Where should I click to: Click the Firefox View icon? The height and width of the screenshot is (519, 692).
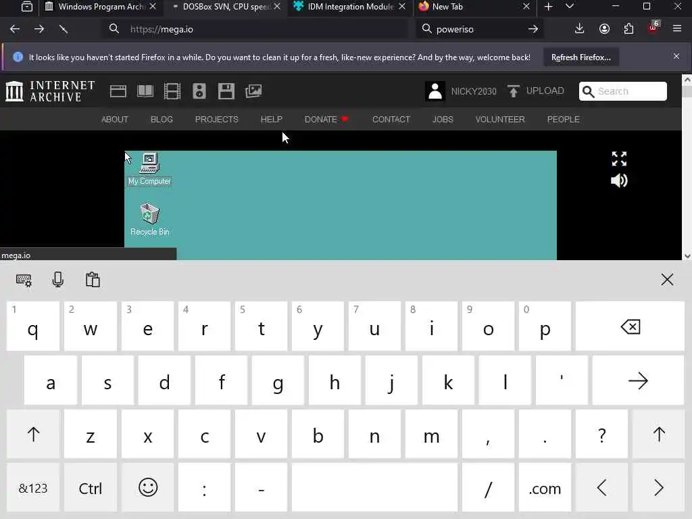26,7
